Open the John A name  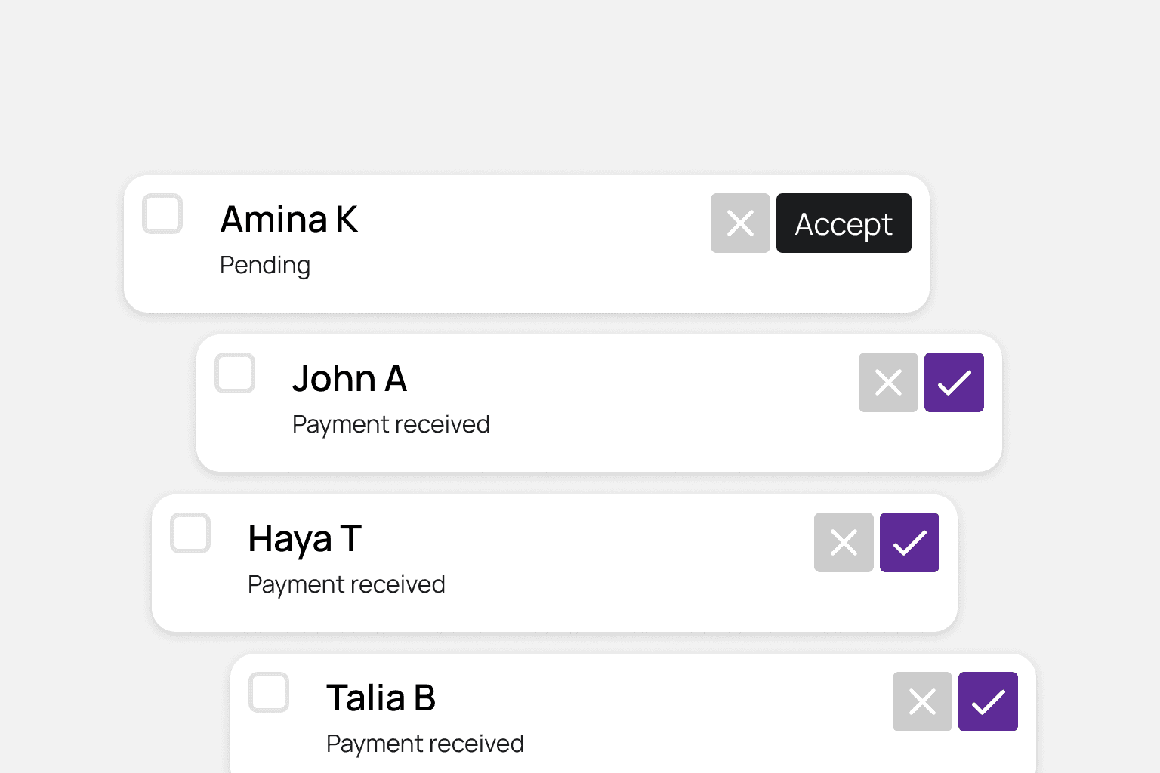tap(350, 379)
